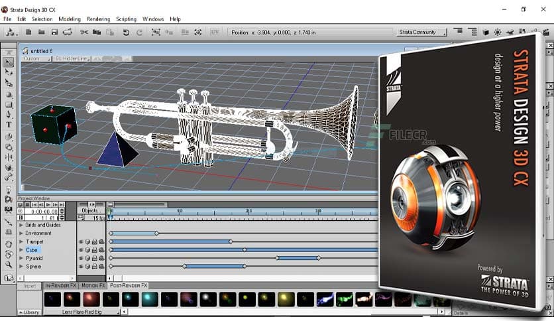Select the Magnifier zoom tool

(x=9, y=265)
